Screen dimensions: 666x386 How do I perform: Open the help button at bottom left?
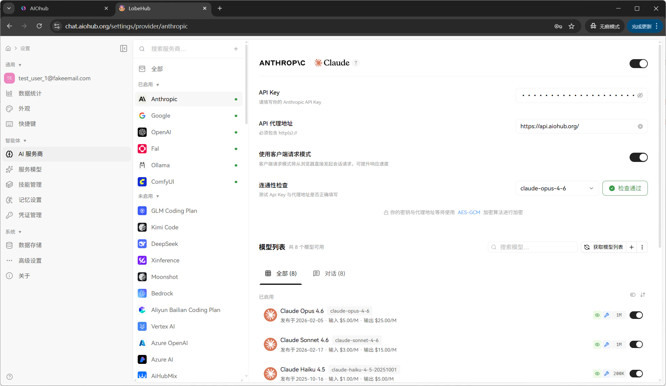(x=10, y=377)
